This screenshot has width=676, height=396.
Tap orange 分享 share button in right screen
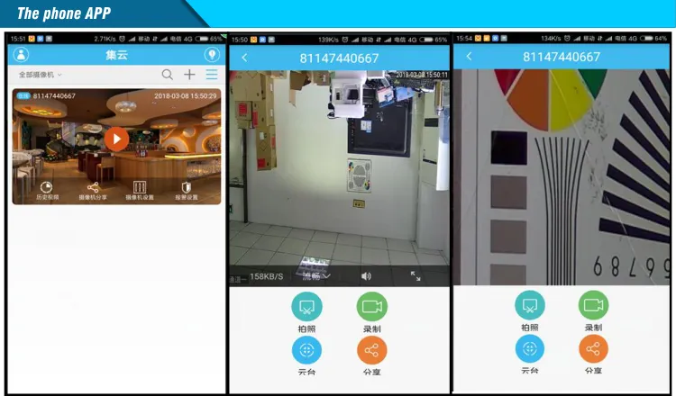tap(593, 349)
